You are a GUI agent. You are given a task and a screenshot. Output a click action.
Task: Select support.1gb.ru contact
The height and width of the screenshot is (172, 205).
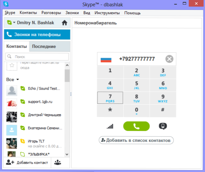(x=40, y=102)
